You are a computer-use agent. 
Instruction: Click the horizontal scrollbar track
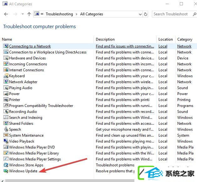click(70, 181)
